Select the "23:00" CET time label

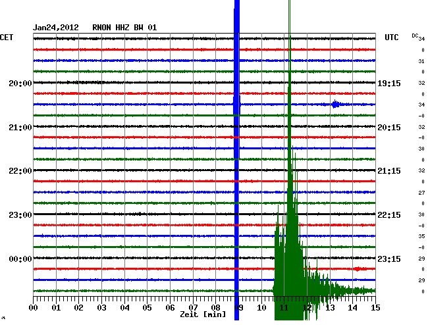[20, 215]
